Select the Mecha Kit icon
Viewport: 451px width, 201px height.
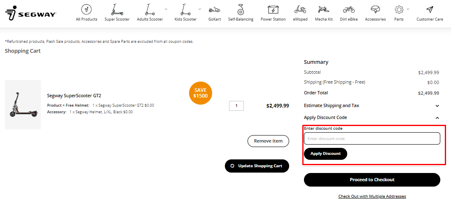324,10
